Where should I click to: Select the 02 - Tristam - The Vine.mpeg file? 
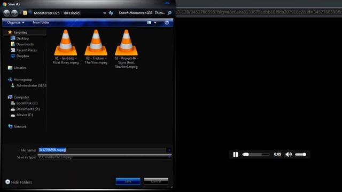pyautogui.click(x=96, y=47)
